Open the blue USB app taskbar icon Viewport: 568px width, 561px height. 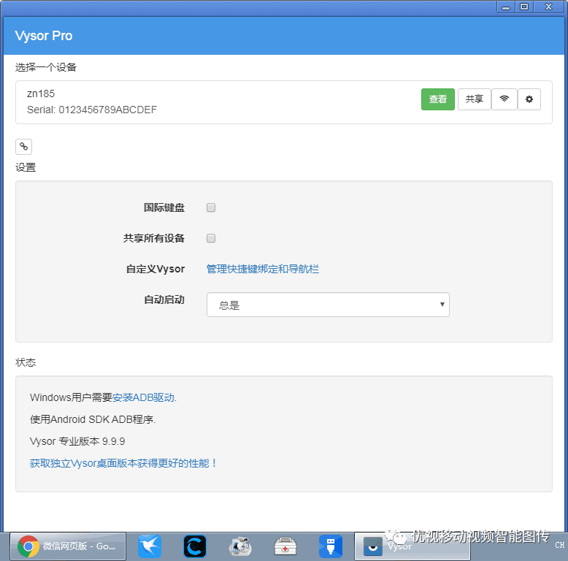(x=331, y=546)
